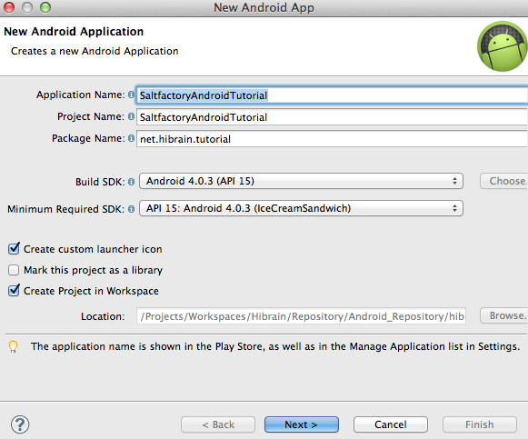The width and height of the screenshot is (528, 439).
Task: Click the Next button
Action: [302, 424]
